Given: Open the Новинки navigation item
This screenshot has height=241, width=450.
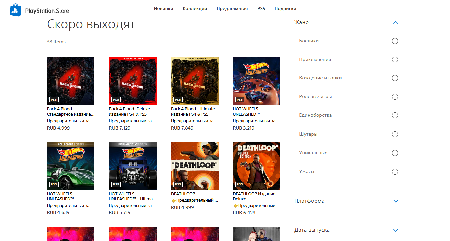Looking at the screenshot, I should coord(164,9).
